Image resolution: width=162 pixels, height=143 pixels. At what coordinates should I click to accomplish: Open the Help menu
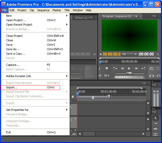click(x=89, y=10)
